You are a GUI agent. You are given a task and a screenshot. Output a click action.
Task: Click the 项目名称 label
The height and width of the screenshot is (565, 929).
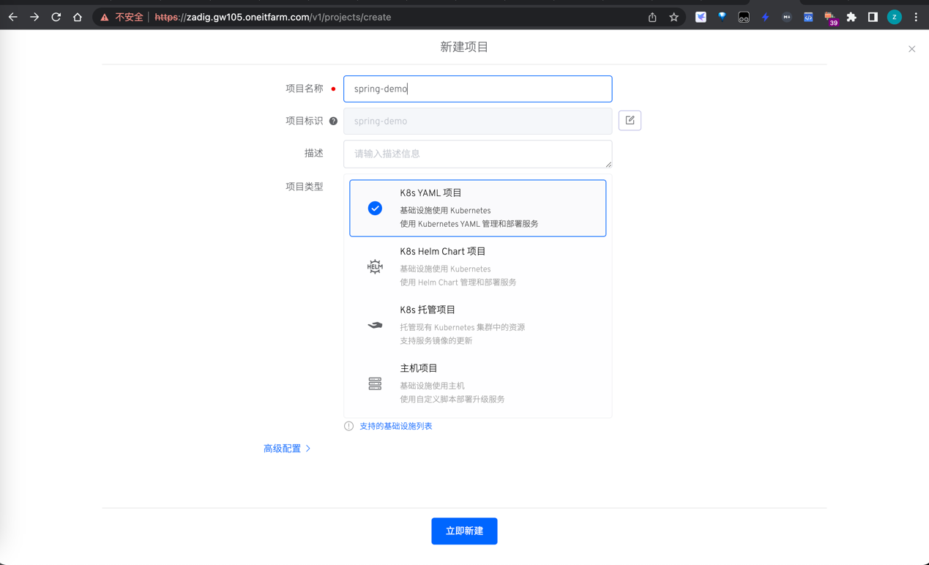click(x=304, y=89)
